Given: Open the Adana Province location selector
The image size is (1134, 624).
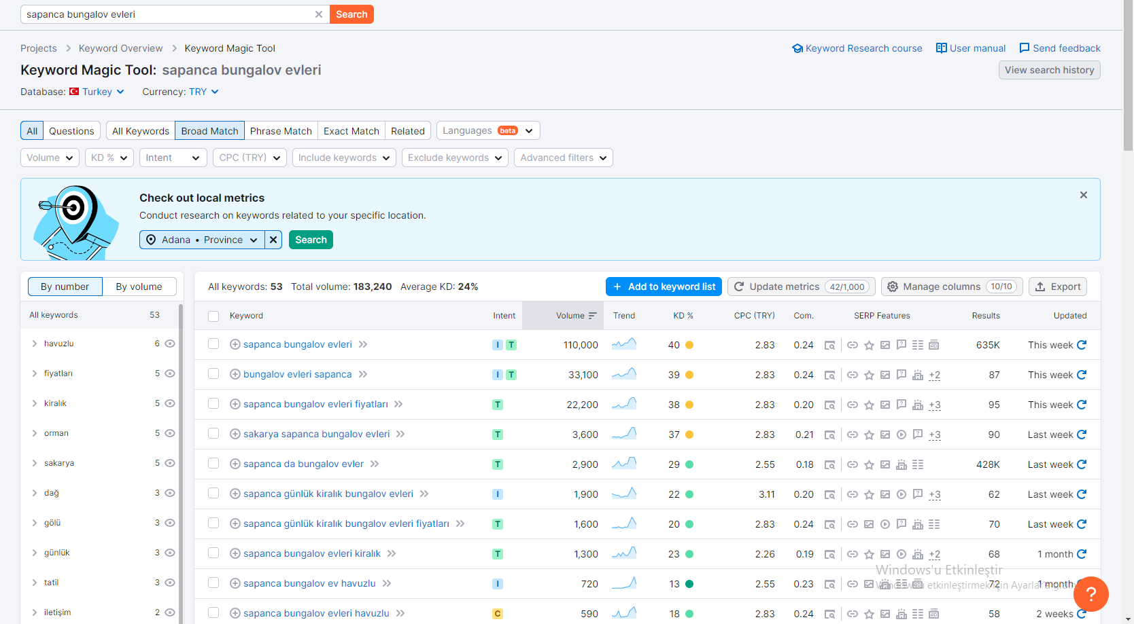Looking at the screenshot, I should (202, 240).
